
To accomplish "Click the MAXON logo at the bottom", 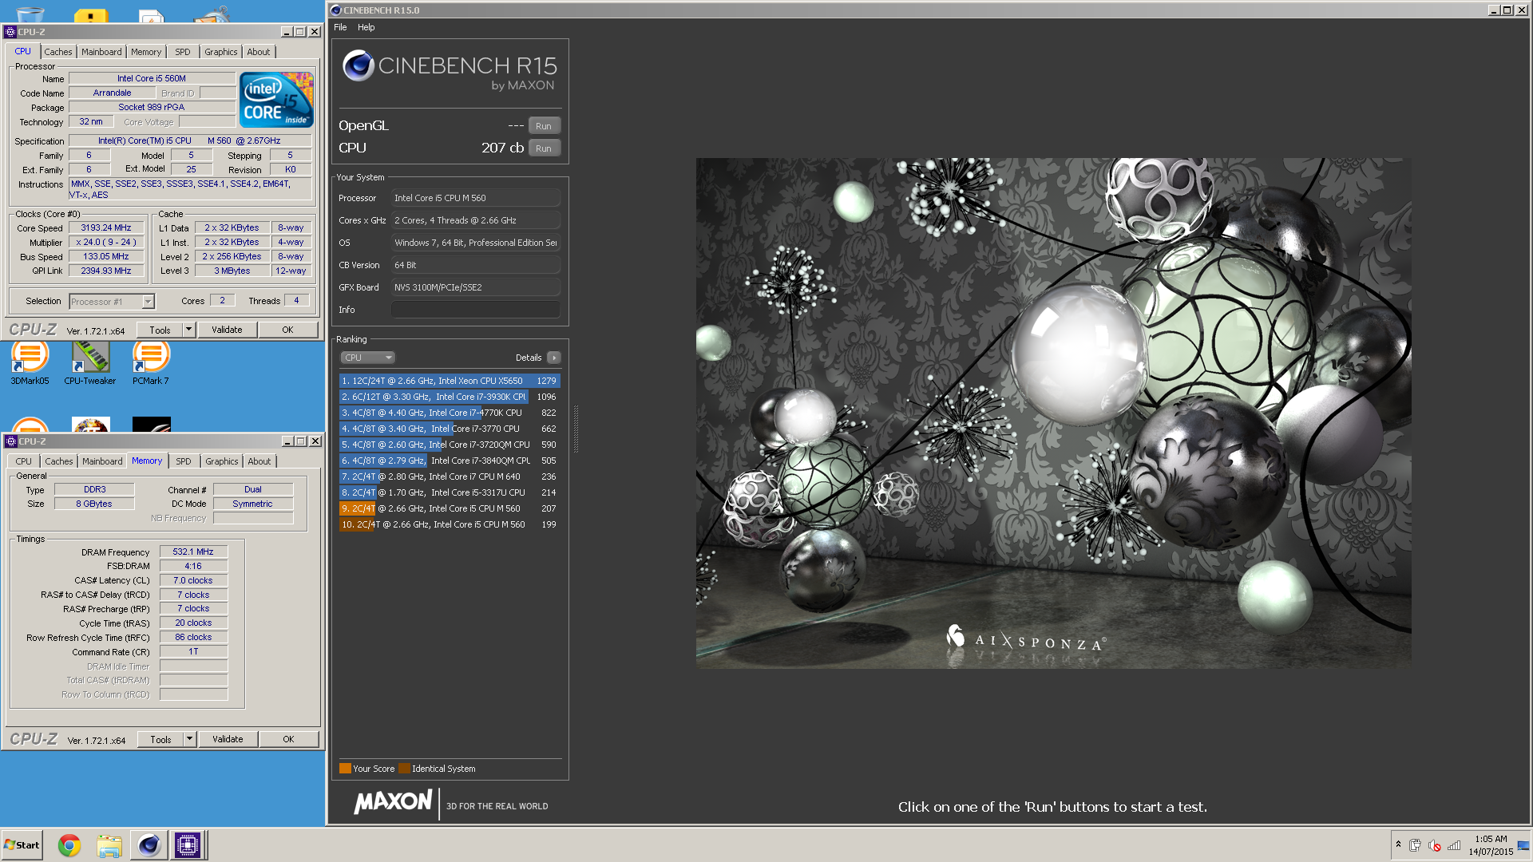I will pyautogui.click(x=393, y=801).
